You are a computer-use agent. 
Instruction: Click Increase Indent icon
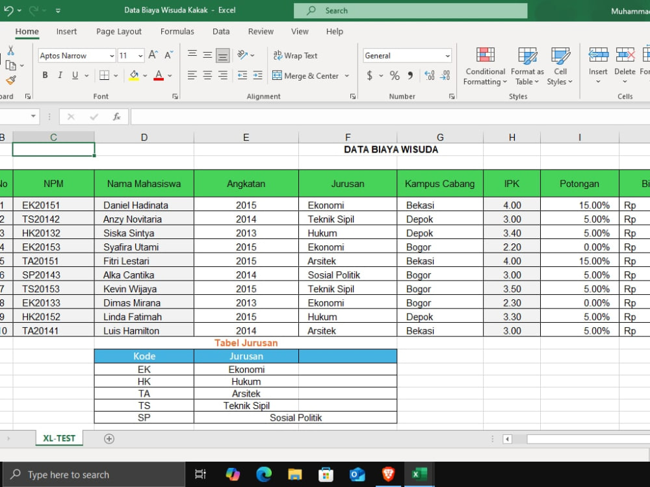tap(258, 75)
